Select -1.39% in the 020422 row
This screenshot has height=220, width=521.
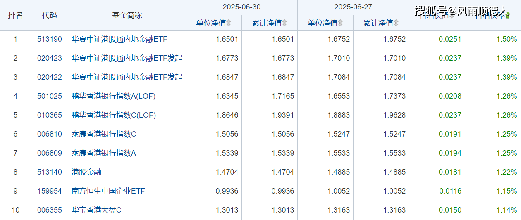(x=505, y=78)
